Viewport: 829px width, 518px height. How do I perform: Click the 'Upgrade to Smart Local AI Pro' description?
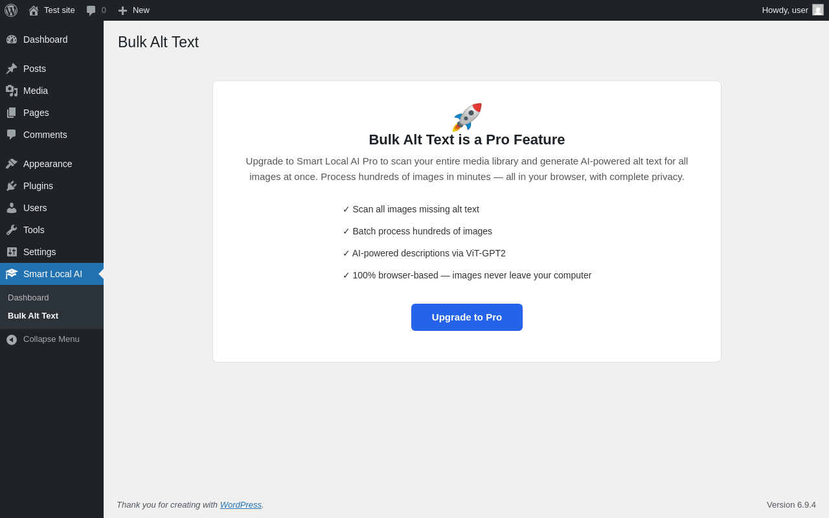pyautogui.click(x=467, y=169)
